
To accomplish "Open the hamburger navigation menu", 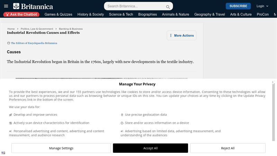I will point(6,6).
